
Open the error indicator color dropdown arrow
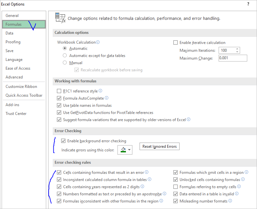[129, 150]
